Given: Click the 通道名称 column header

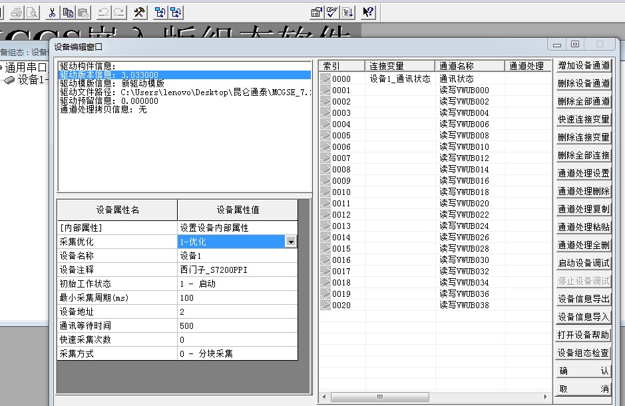Looking at the screenshot, I should click(x=470, y=66).
